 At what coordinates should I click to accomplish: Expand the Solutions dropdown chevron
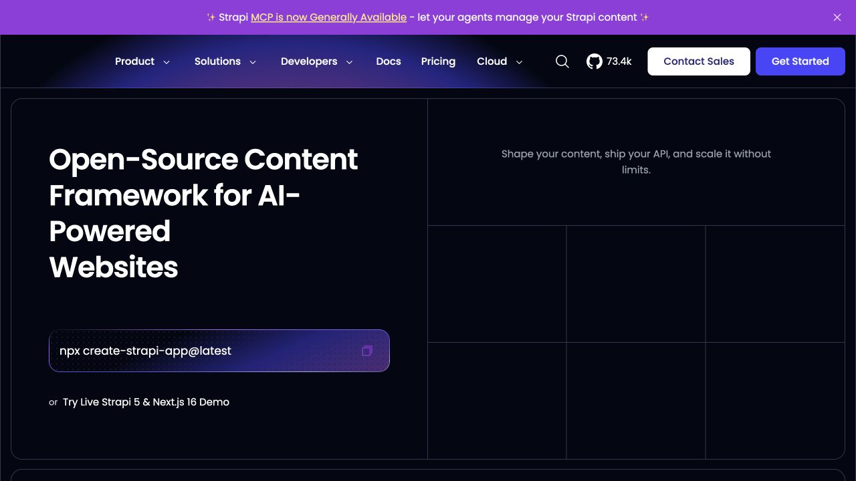pyautogui.click(x=253, y=62)
